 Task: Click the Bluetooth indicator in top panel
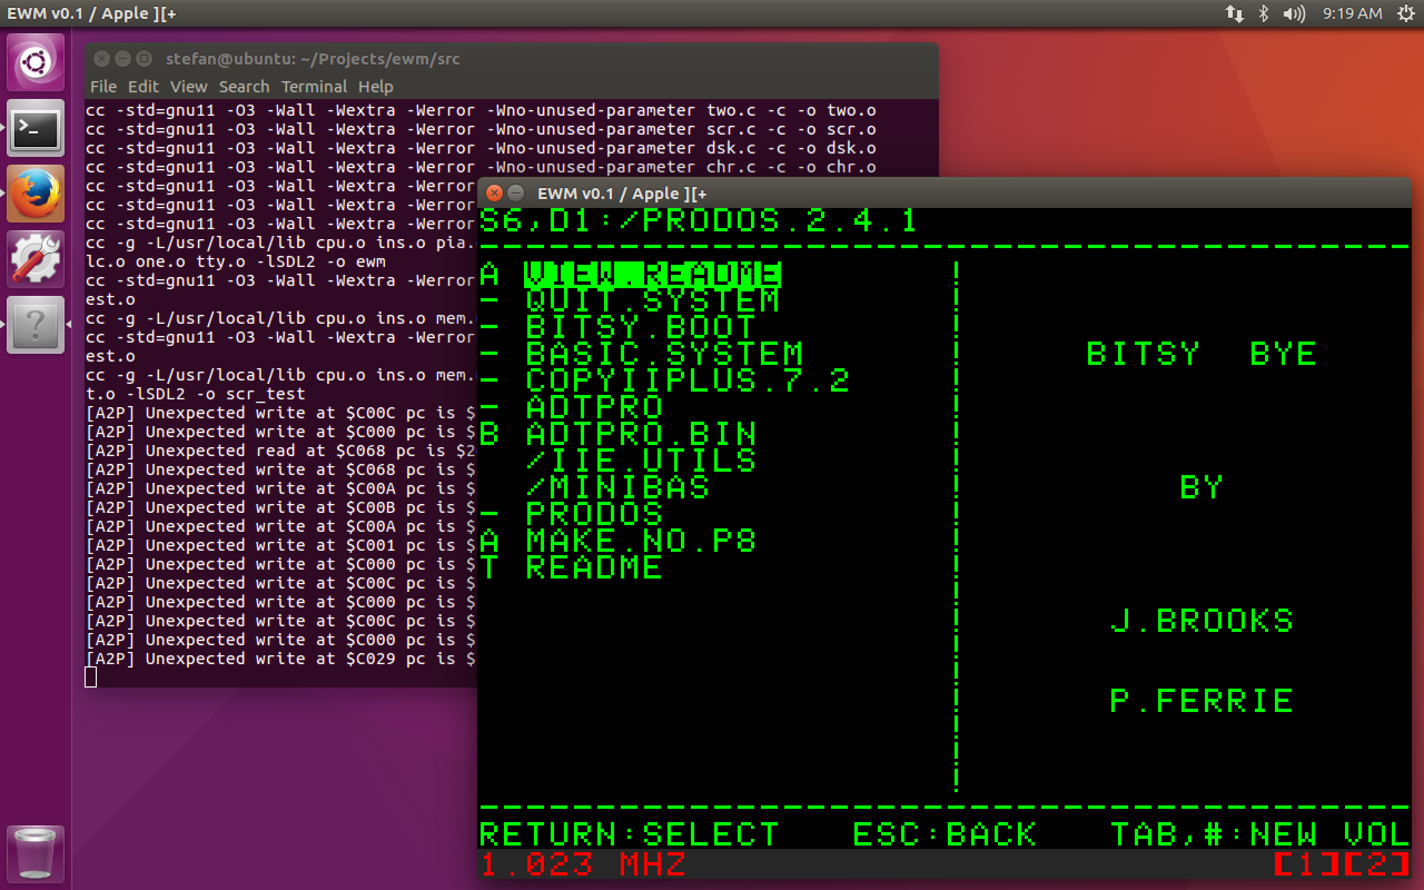point(1263,13)
